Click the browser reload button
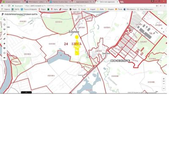 click(x=9, y=6)
